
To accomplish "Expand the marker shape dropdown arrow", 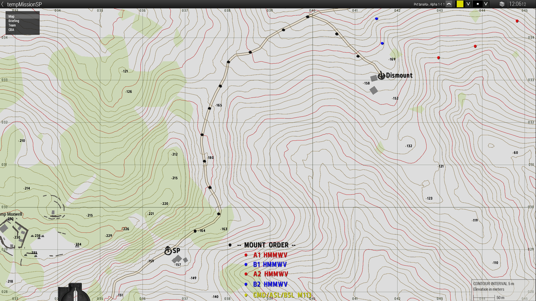I will (x=486, y=4).
